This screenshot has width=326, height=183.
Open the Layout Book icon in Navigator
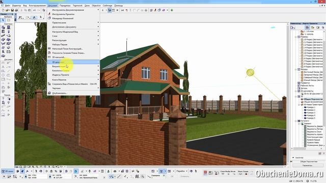coord(318,27)
